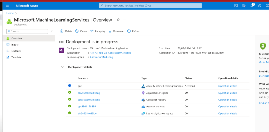Open the ain5v33lhwd5lcw resource link

click(x=87, y=114)
